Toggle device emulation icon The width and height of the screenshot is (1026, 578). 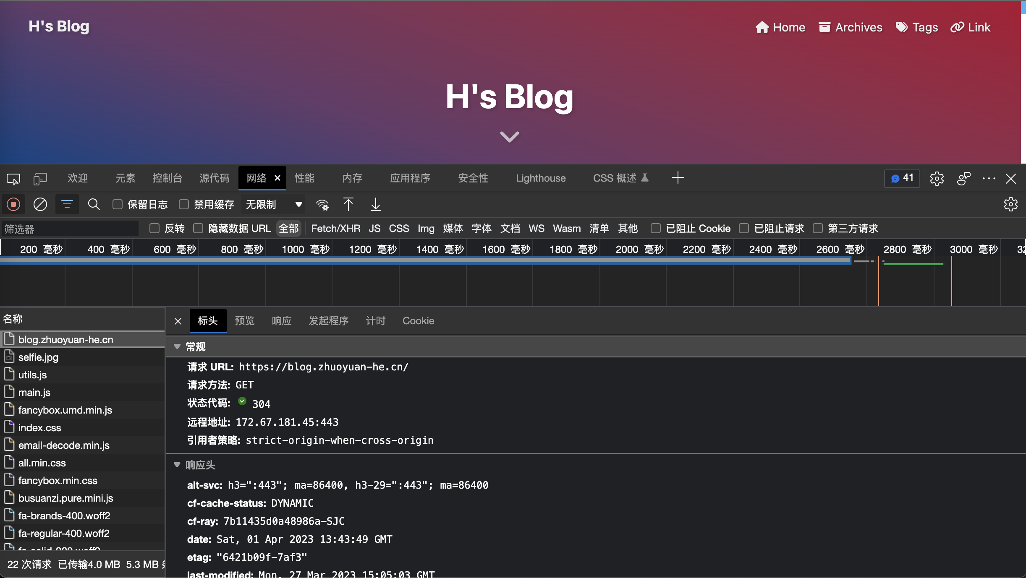[40, 179]
